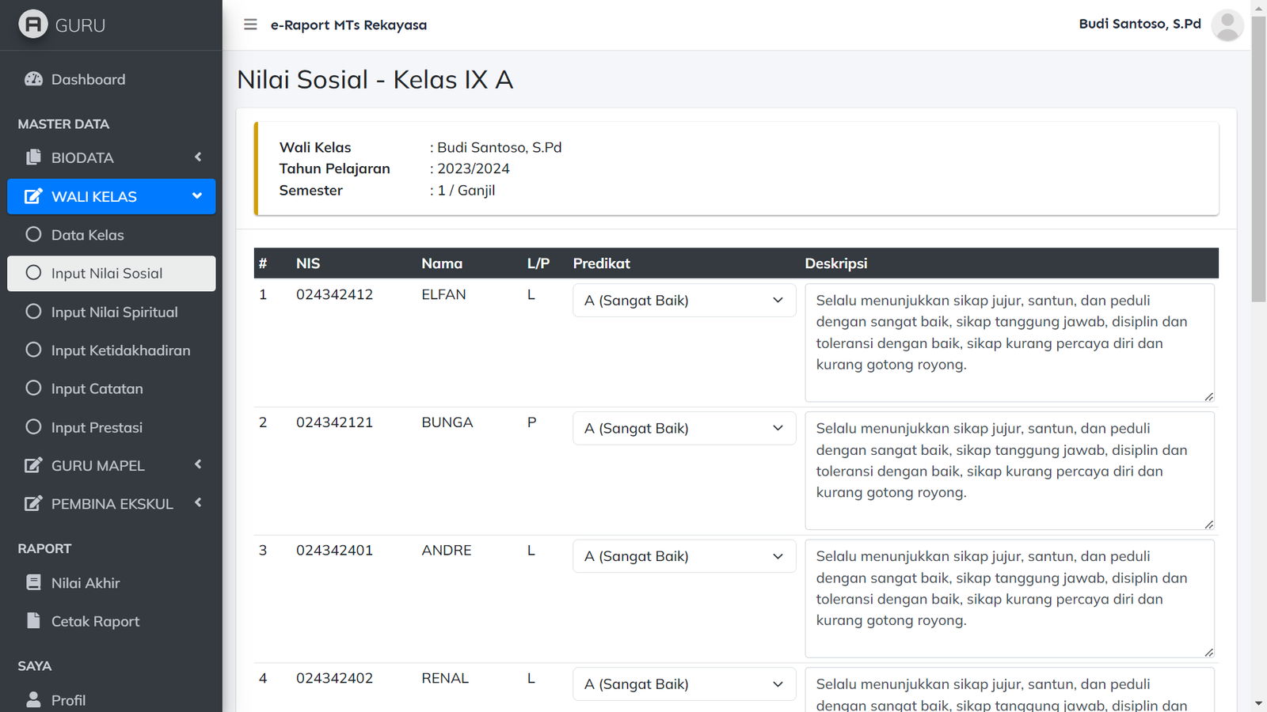Screen dimensions: 1267x712
Task: Open Predikat dropdown for ELFAN
Action: pyautogui.click(x=683, y=301)
